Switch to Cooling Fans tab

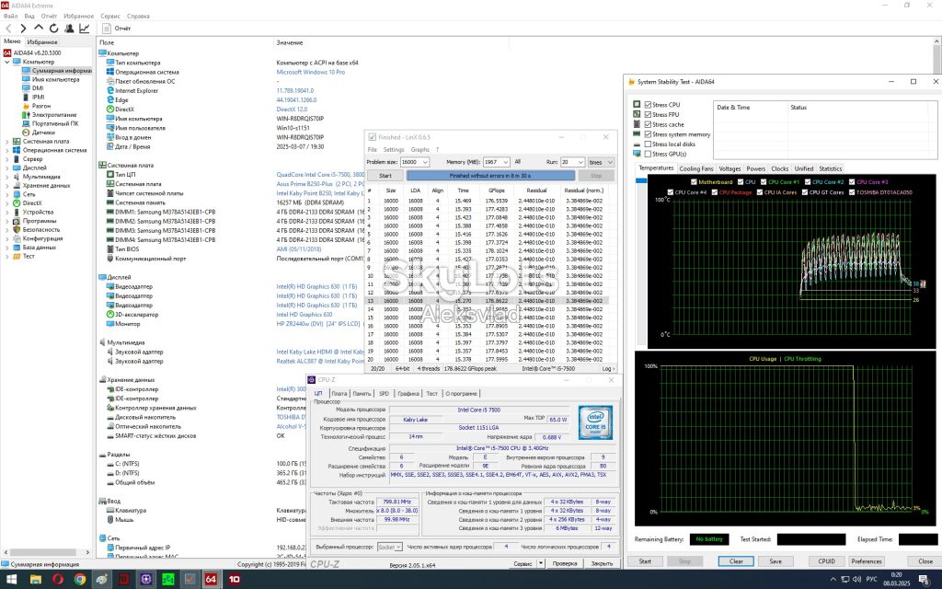[x=695, y=169]
